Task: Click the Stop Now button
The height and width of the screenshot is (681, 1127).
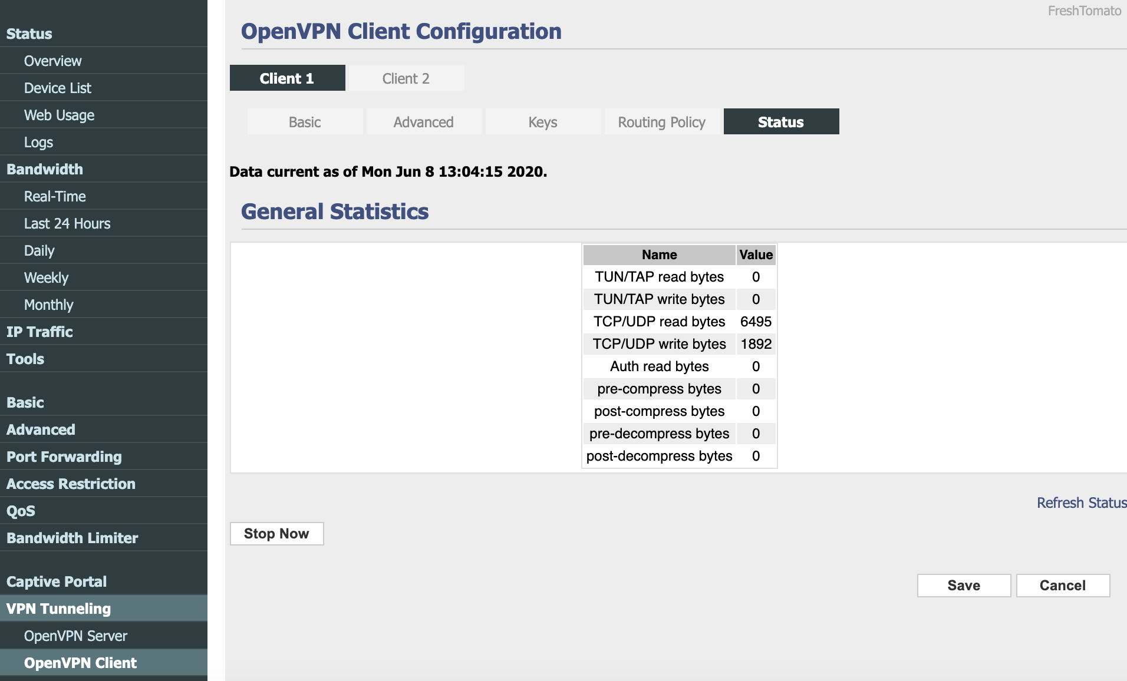Action: 276,534
